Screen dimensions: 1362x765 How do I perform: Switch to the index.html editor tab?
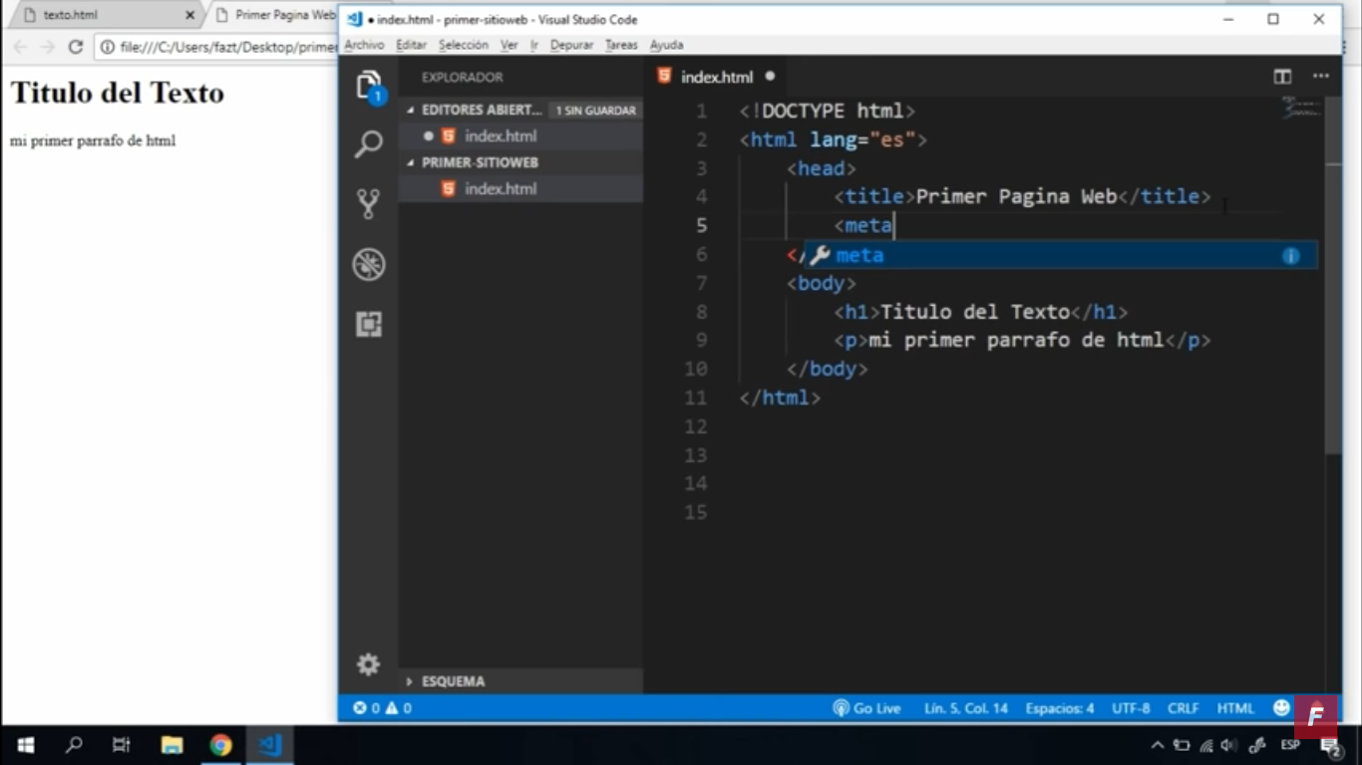tap(716, 77)
